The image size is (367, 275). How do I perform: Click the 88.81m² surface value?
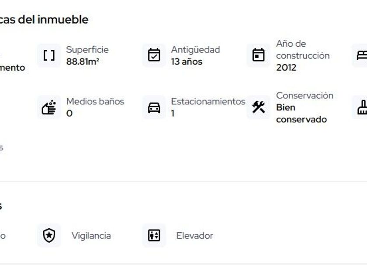tap(83, 62)
